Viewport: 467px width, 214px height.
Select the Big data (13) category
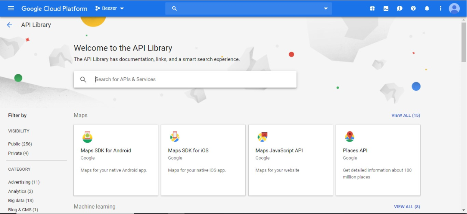[21, 201]
